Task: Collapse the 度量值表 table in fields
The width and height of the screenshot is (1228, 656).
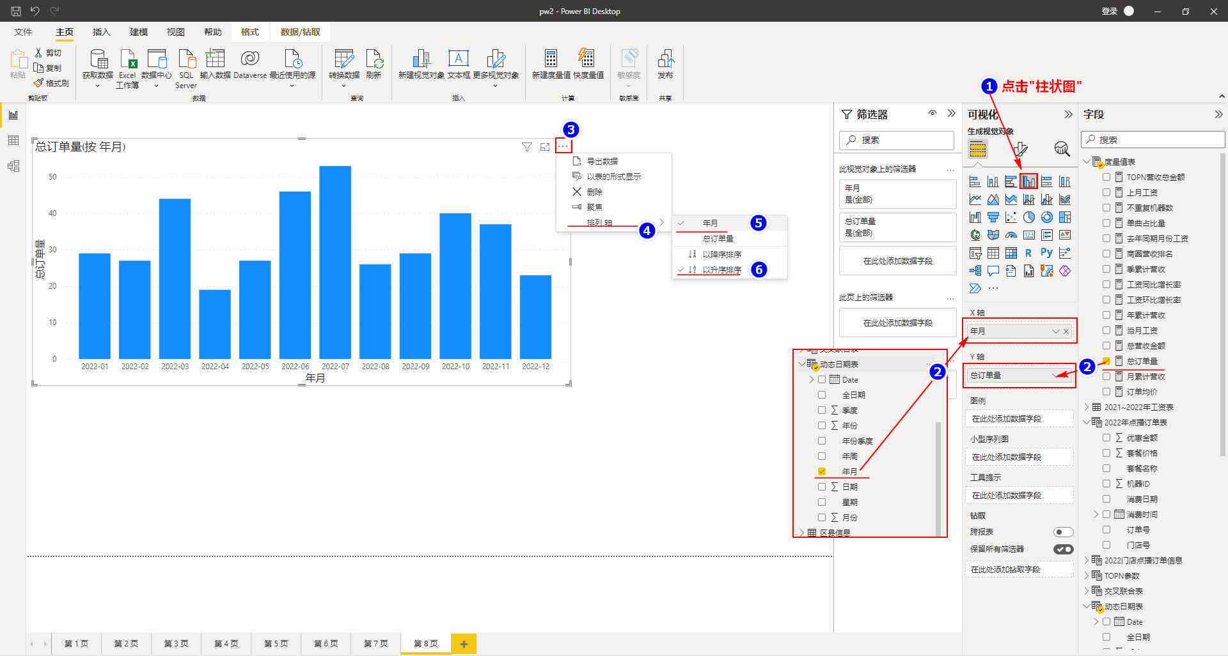Action: point(1087,162)
